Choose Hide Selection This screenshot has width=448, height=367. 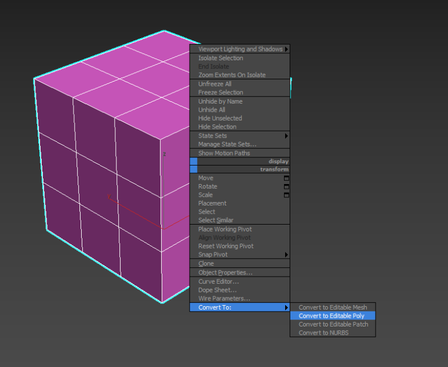[x=240, y=127]
